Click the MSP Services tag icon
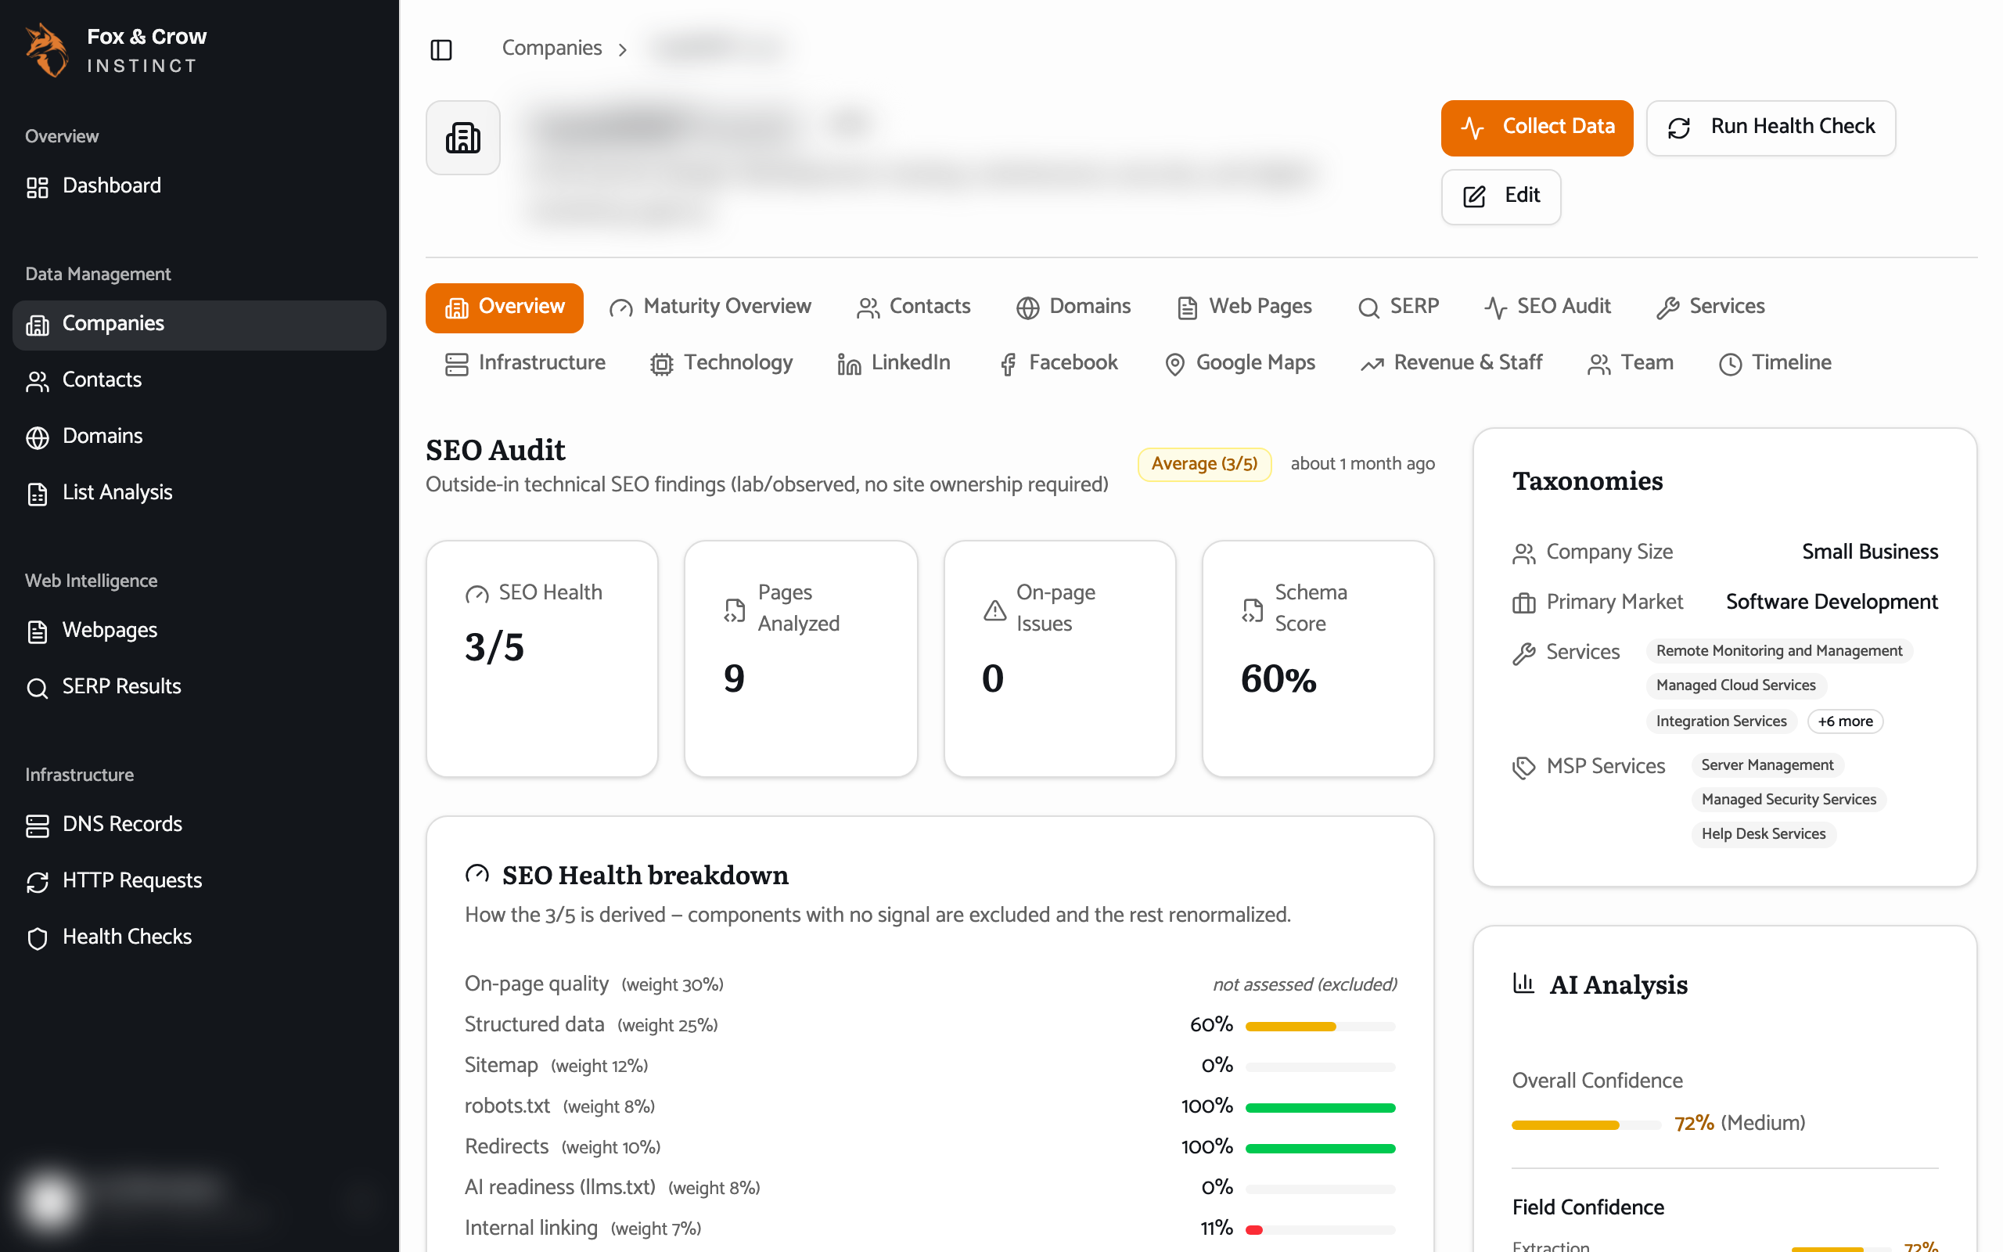 (1523, 768)
